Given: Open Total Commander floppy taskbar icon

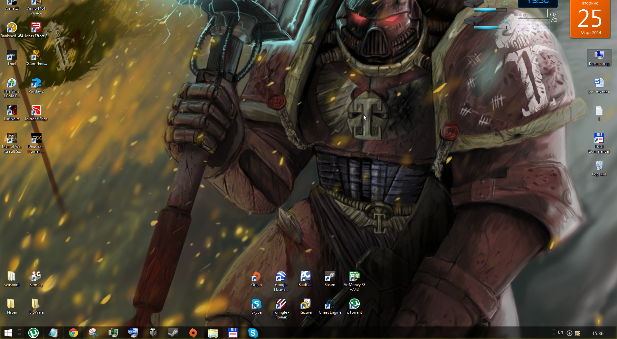Looking at the screenshot, I should pyautogui.click(x=233, y=333).
